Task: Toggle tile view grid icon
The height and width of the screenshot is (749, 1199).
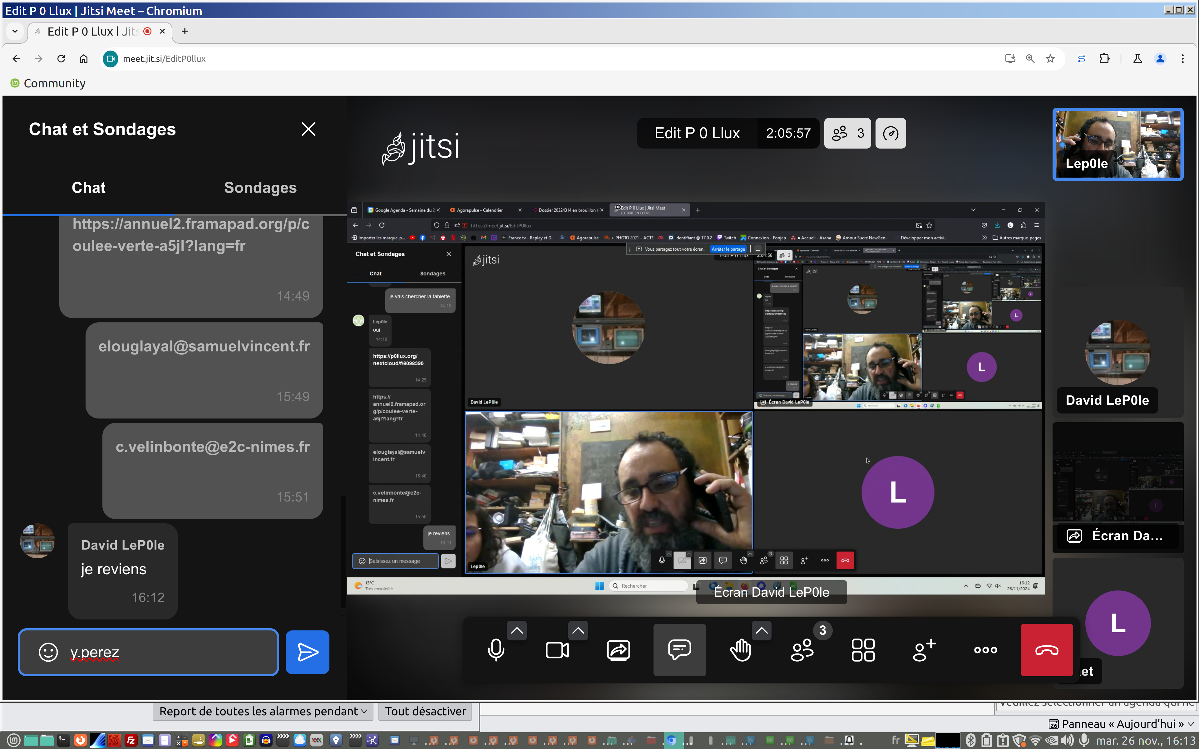Action: [863, 650]
